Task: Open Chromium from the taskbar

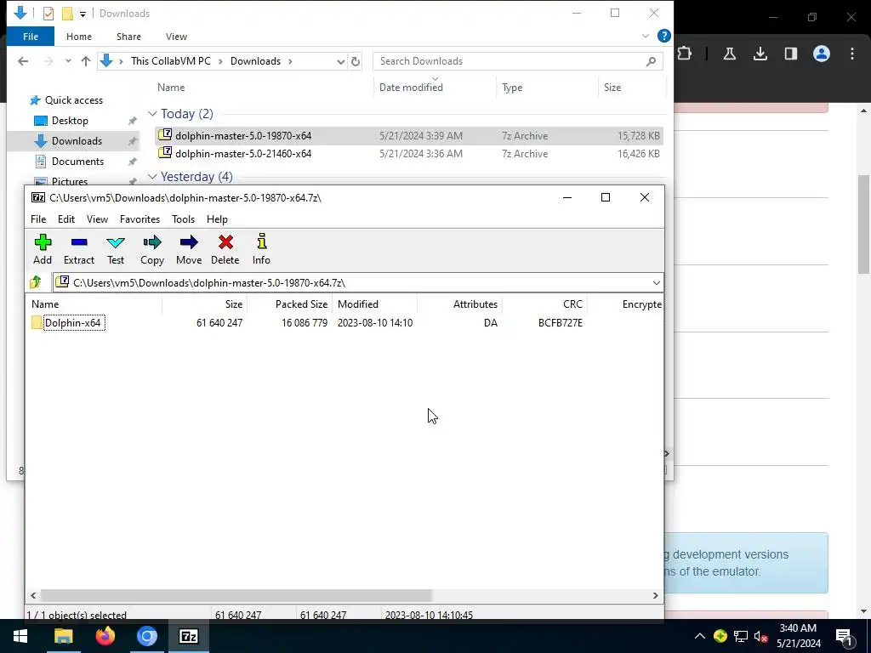Action: pos(147,636)
